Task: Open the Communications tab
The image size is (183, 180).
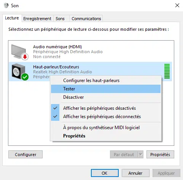Action: (86, 19)
